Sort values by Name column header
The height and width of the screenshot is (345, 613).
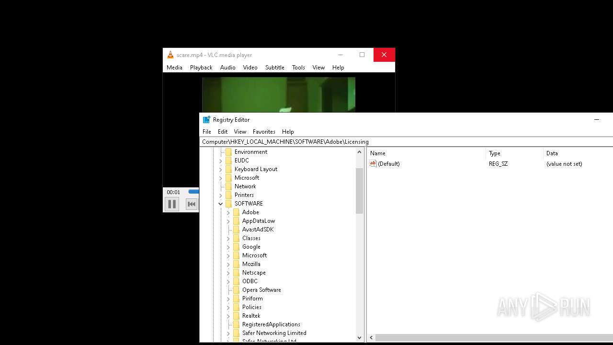point(426,153)
